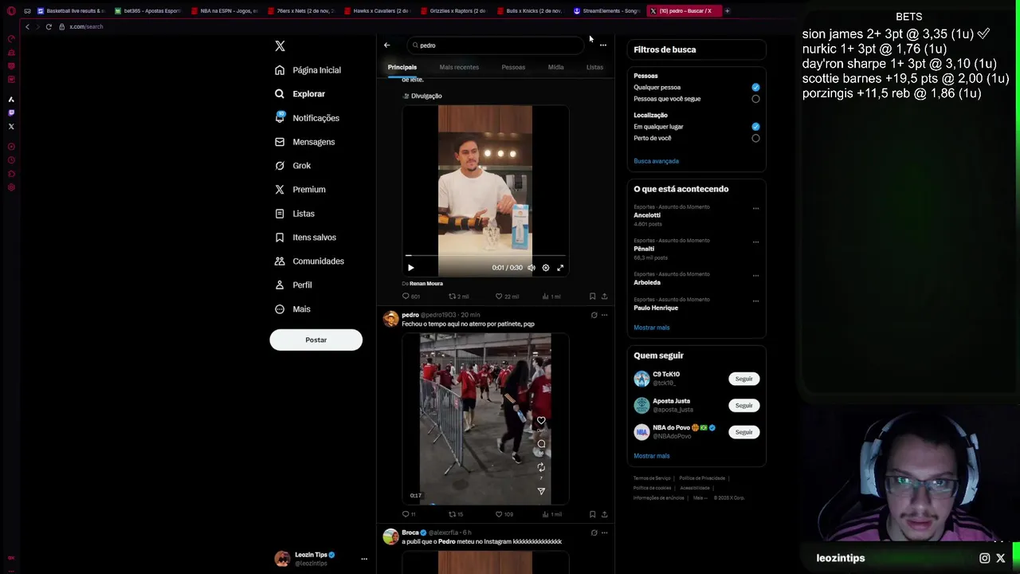The height and width of the screenshot is (574, 1020).
Task: Open video settings gear icon
Action: (546, 268)
